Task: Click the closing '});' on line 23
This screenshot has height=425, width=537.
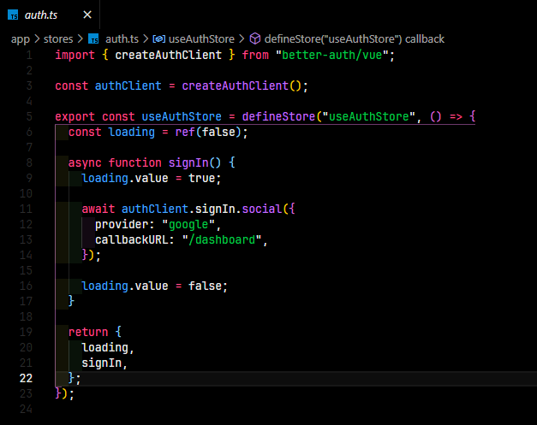Action: (x=64, y=393)
